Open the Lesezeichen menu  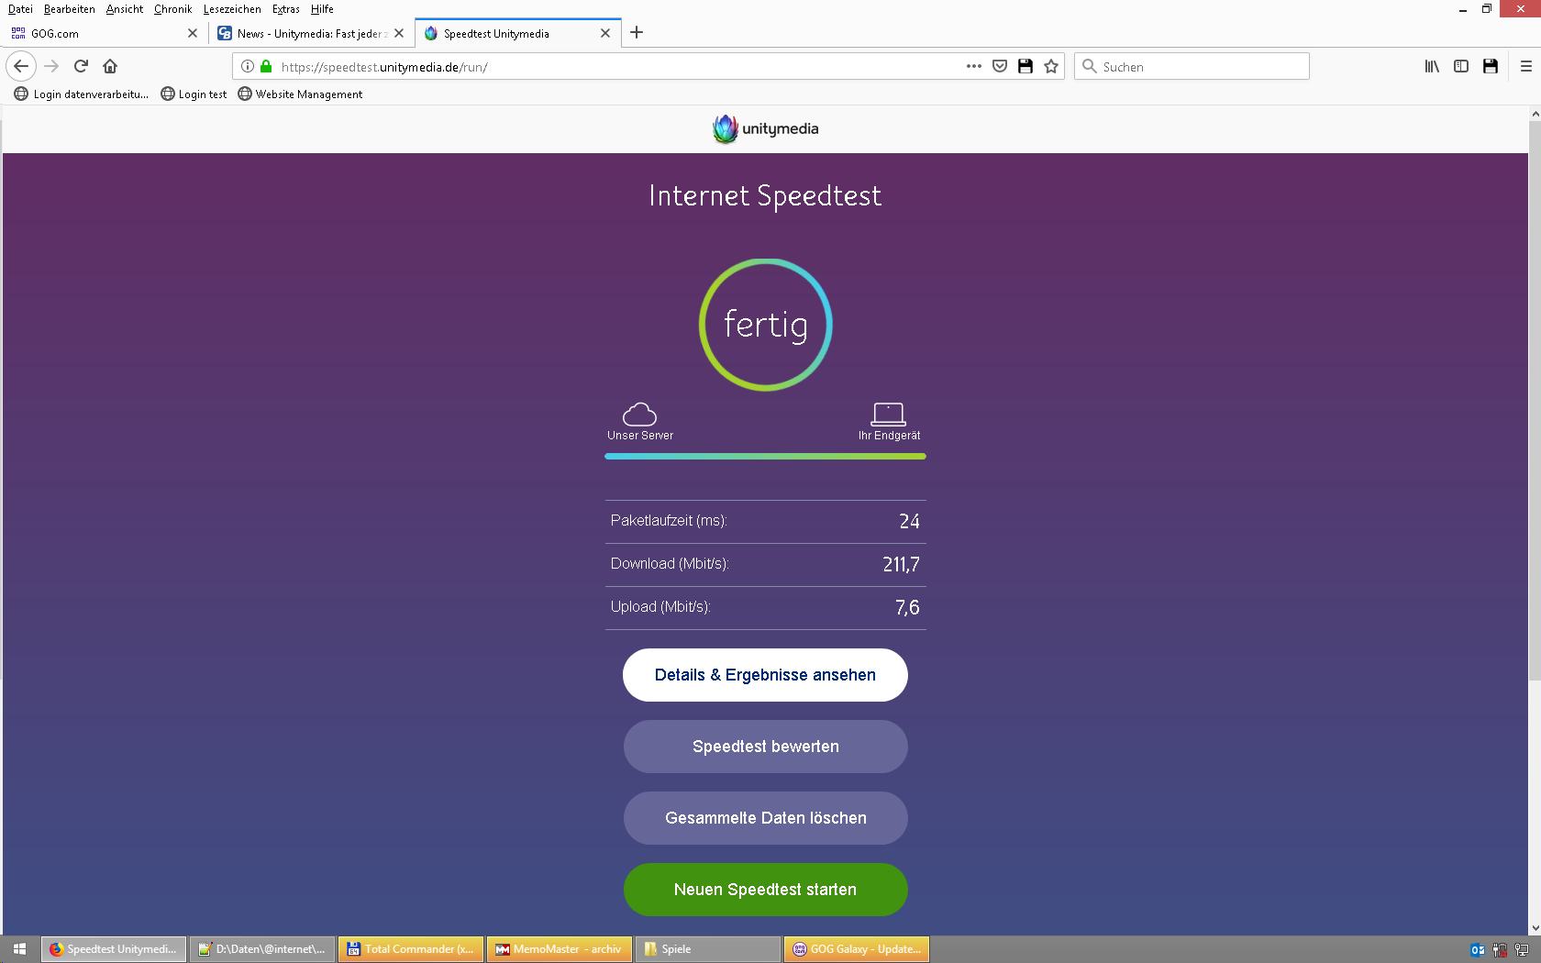pos(232,9)
